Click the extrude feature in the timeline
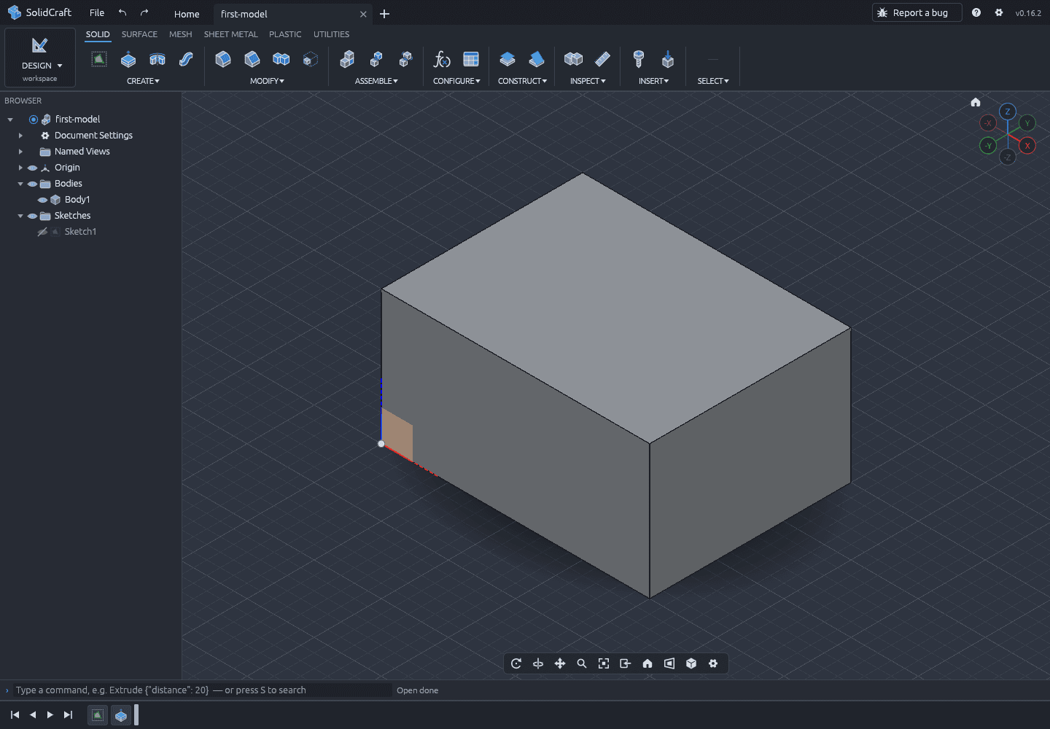The width and height of the screenshot is (1050, 729). point(121,716)
